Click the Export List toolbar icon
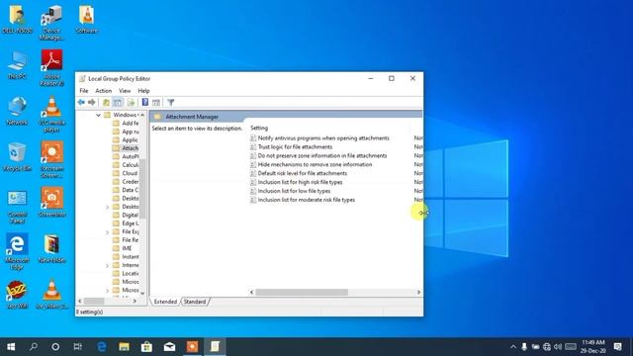This screenshot has width=633, height=356. click(131, 103)
